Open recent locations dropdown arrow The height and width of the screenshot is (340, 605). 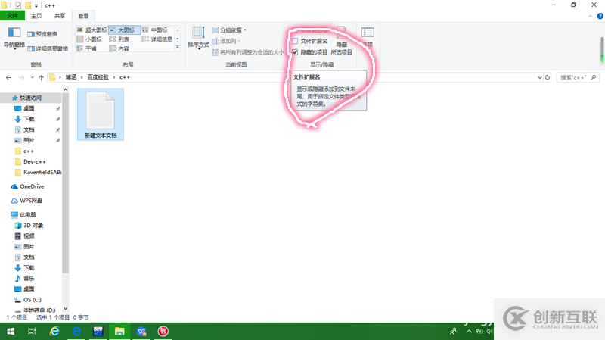[x=32, y=78]
